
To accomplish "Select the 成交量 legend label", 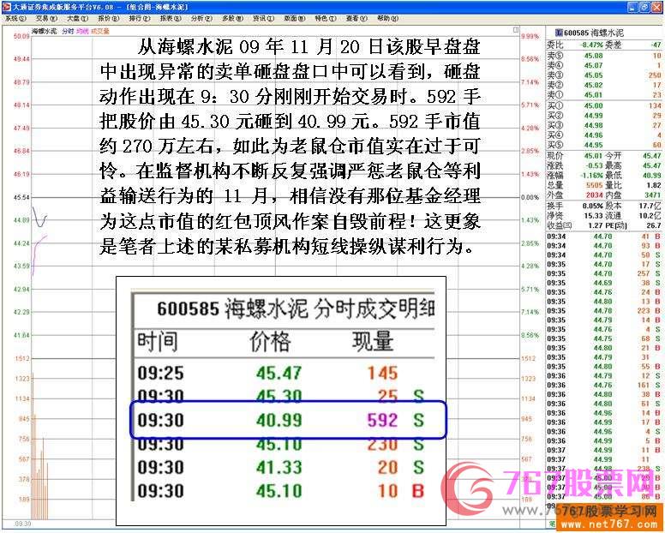I will (100, 32).
